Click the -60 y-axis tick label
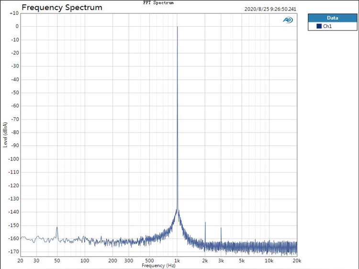Viewport: 359px width, 269px height. 14,106
